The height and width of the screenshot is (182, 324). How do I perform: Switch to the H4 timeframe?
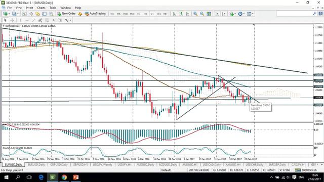pyautogui.click(x=145, y=14)
